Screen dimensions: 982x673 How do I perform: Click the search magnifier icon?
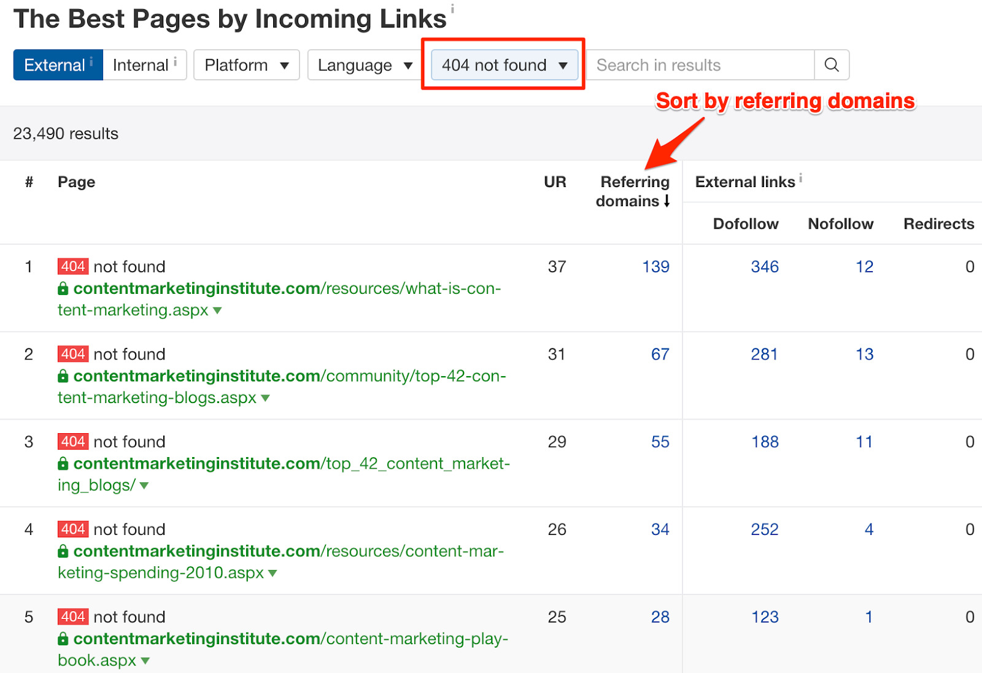[x=832, y=65]
